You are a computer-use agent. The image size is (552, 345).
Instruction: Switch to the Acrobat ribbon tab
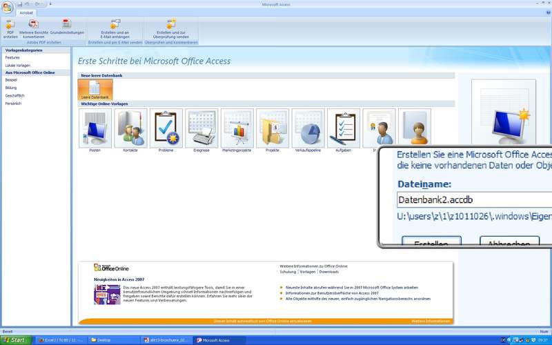pos(26,12)
